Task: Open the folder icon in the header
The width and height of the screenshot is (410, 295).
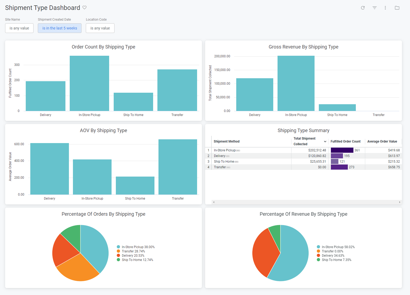Action: 397,8
